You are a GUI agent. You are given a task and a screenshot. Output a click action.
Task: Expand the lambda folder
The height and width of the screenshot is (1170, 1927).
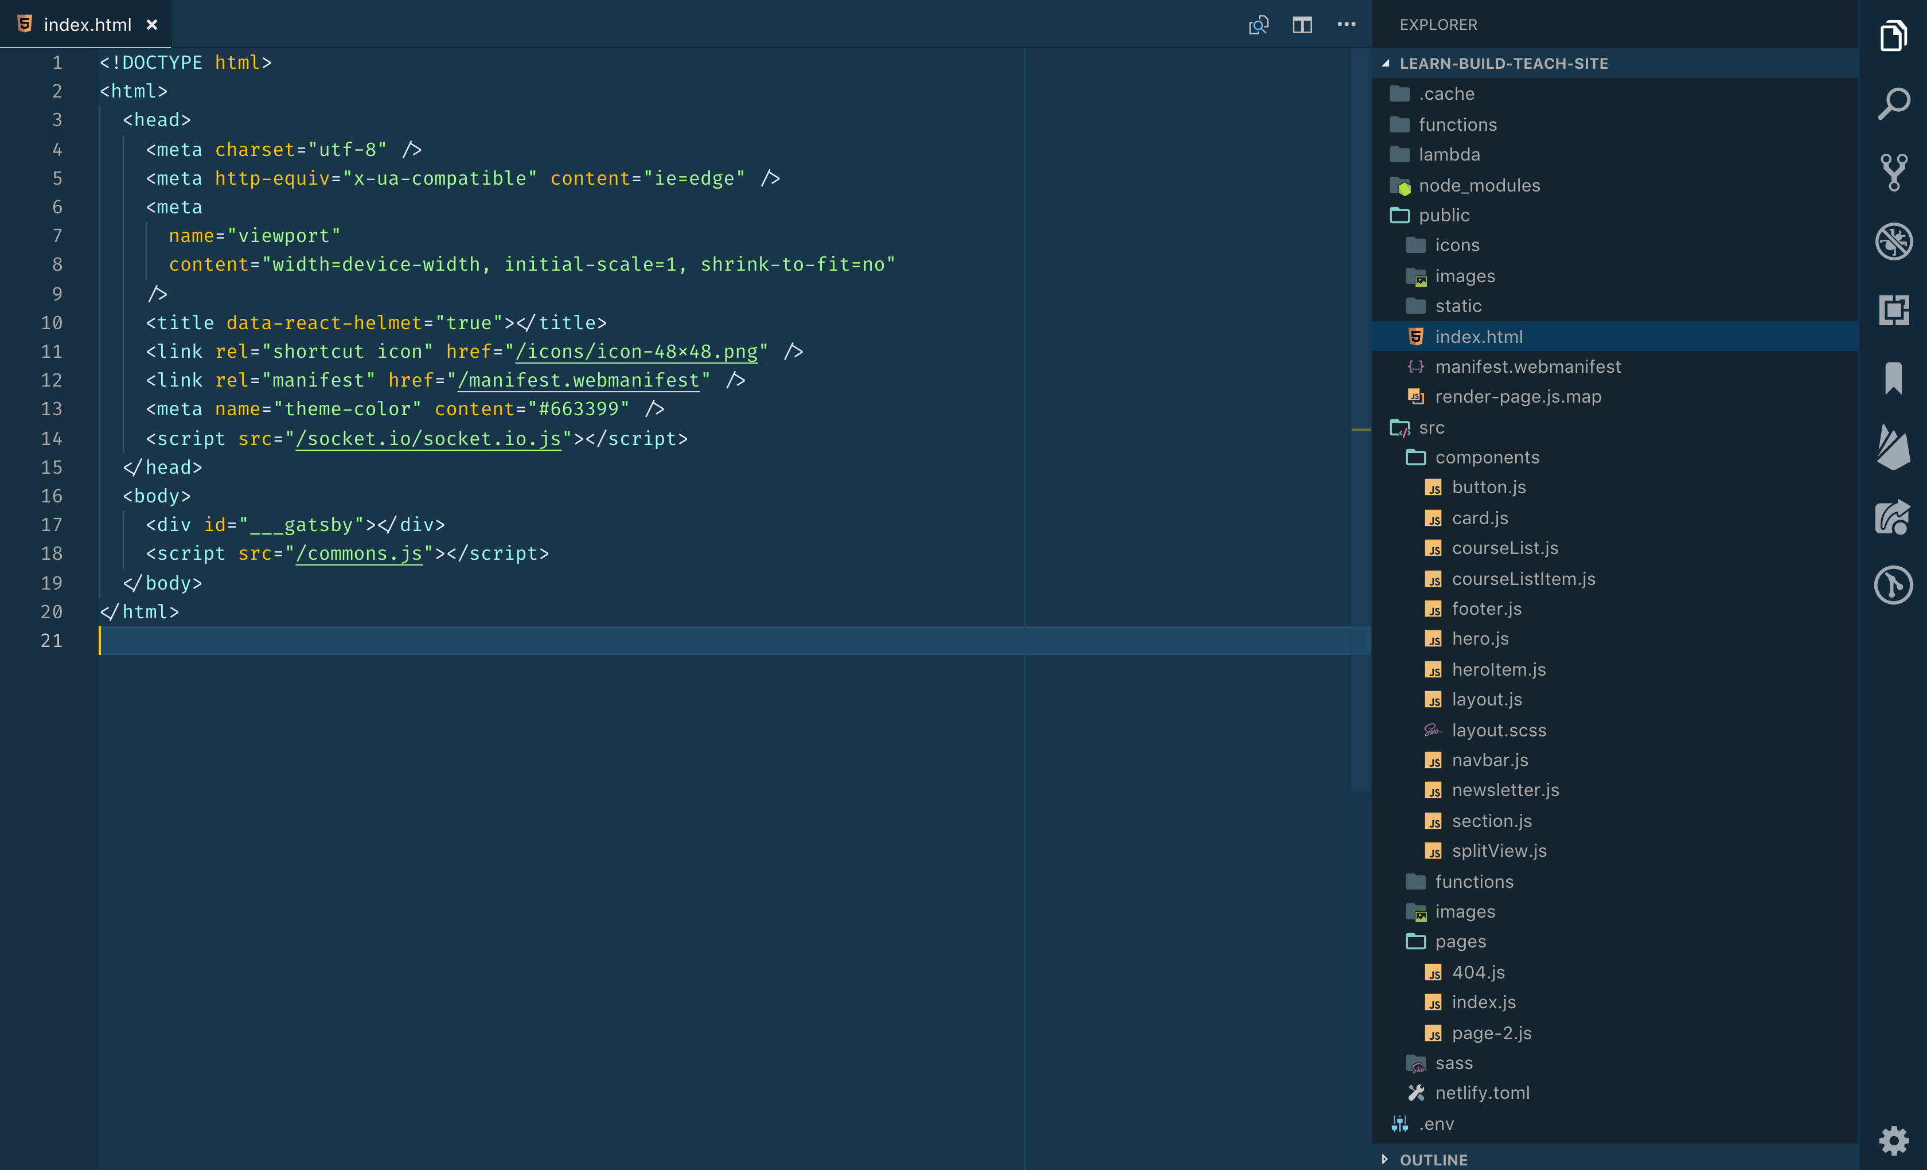1615,154
